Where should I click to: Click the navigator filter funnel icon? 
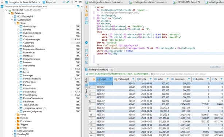(x=78, y=6)
